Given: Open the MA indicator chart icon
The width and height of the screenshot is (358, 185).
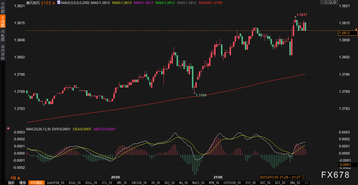Looking at the screenshot, I should (x=59, y=2).
